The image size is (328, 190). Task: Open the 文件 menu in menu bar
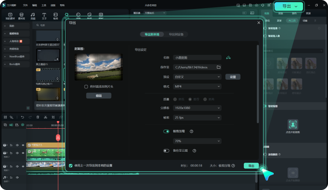(x=25, y=5)
